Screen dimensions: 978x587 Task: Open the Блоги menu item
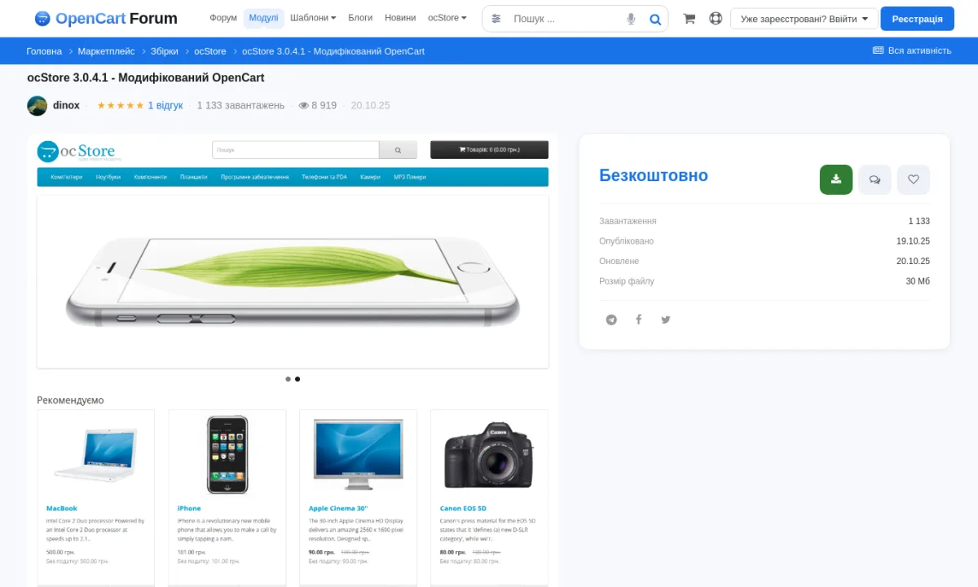coord(360,18)
